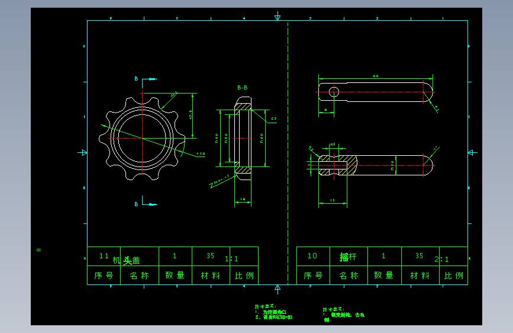This screenshot has width=513, height=333.
Task: Select the lever top view outline
Action: [376, 92]
